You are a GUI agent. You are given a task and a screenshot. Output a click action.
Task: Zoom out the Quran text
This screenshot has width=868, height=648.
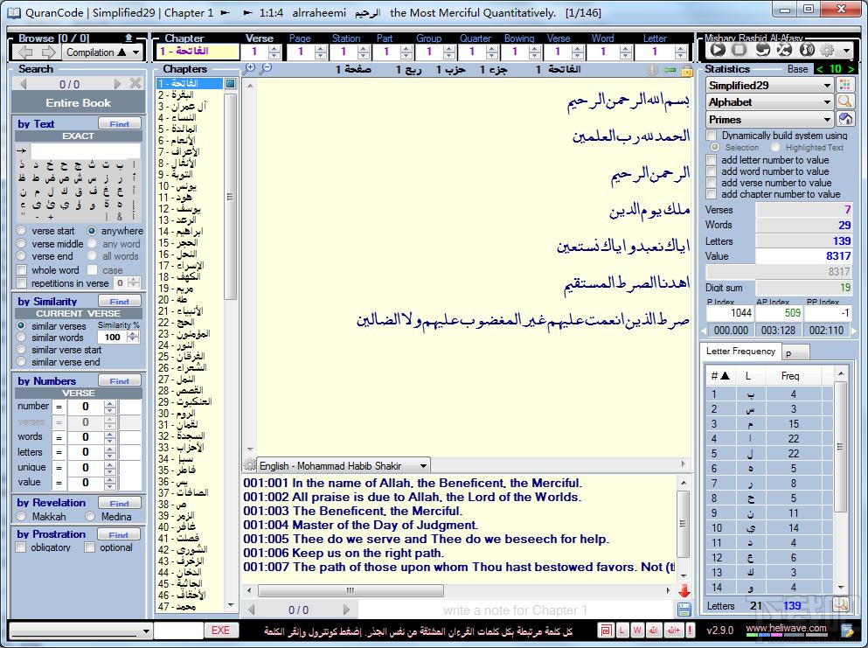pyautogui.click(x=266, y=68)
